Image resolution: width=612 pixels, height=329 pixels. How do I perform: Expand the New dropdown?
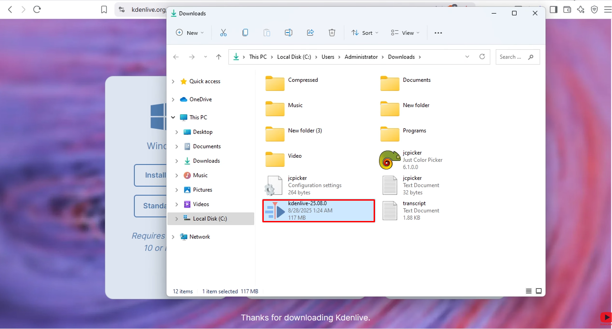(190, 32)
